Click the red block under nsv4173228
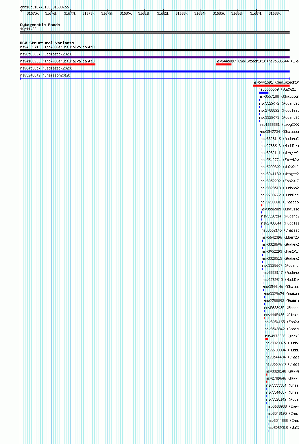Image resolution: width=299 pixels, height=444 pixels. [x=267, y=339]
